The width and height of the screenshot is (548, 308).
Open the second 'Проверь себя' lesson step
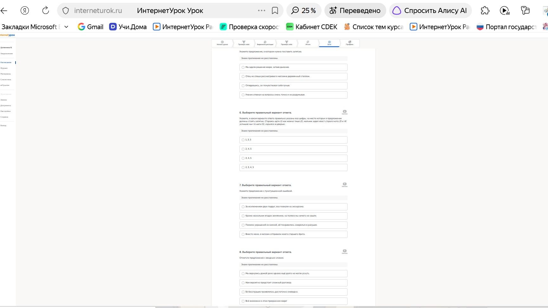pyautogui.click(x=286, y=43)
